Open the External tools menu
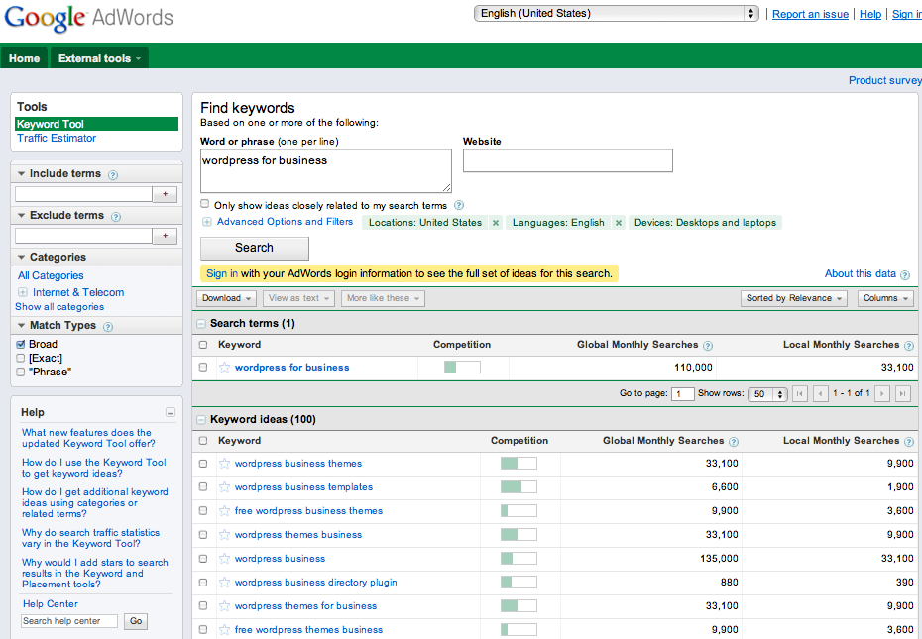The height and width of the screenshot is (639, 922). pos(99,58)
